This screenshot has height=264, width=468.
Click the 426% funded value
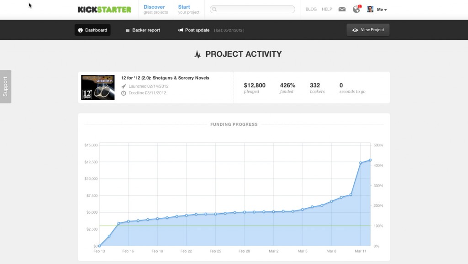click(287, 86)
